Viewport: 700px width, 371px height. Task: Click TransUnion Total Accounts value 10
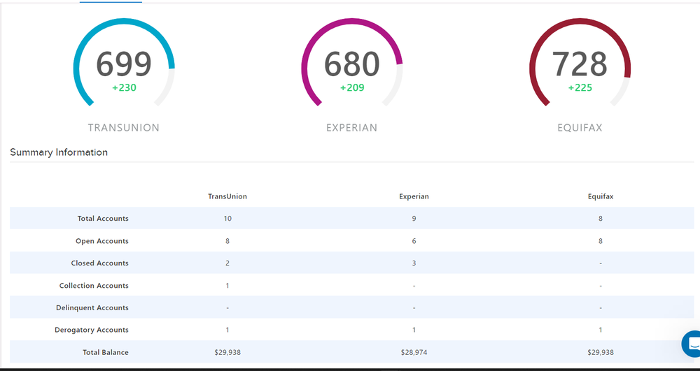(x=227, y=219)
